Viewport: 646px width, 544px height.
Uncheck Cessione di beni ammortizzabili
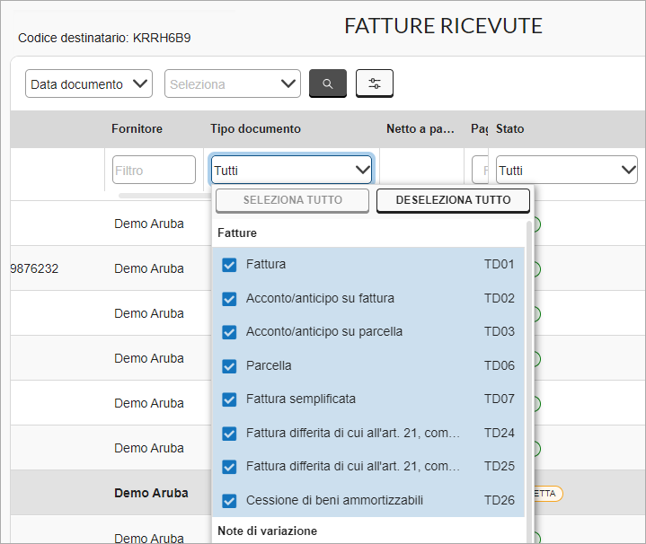[x=229, y=501]
